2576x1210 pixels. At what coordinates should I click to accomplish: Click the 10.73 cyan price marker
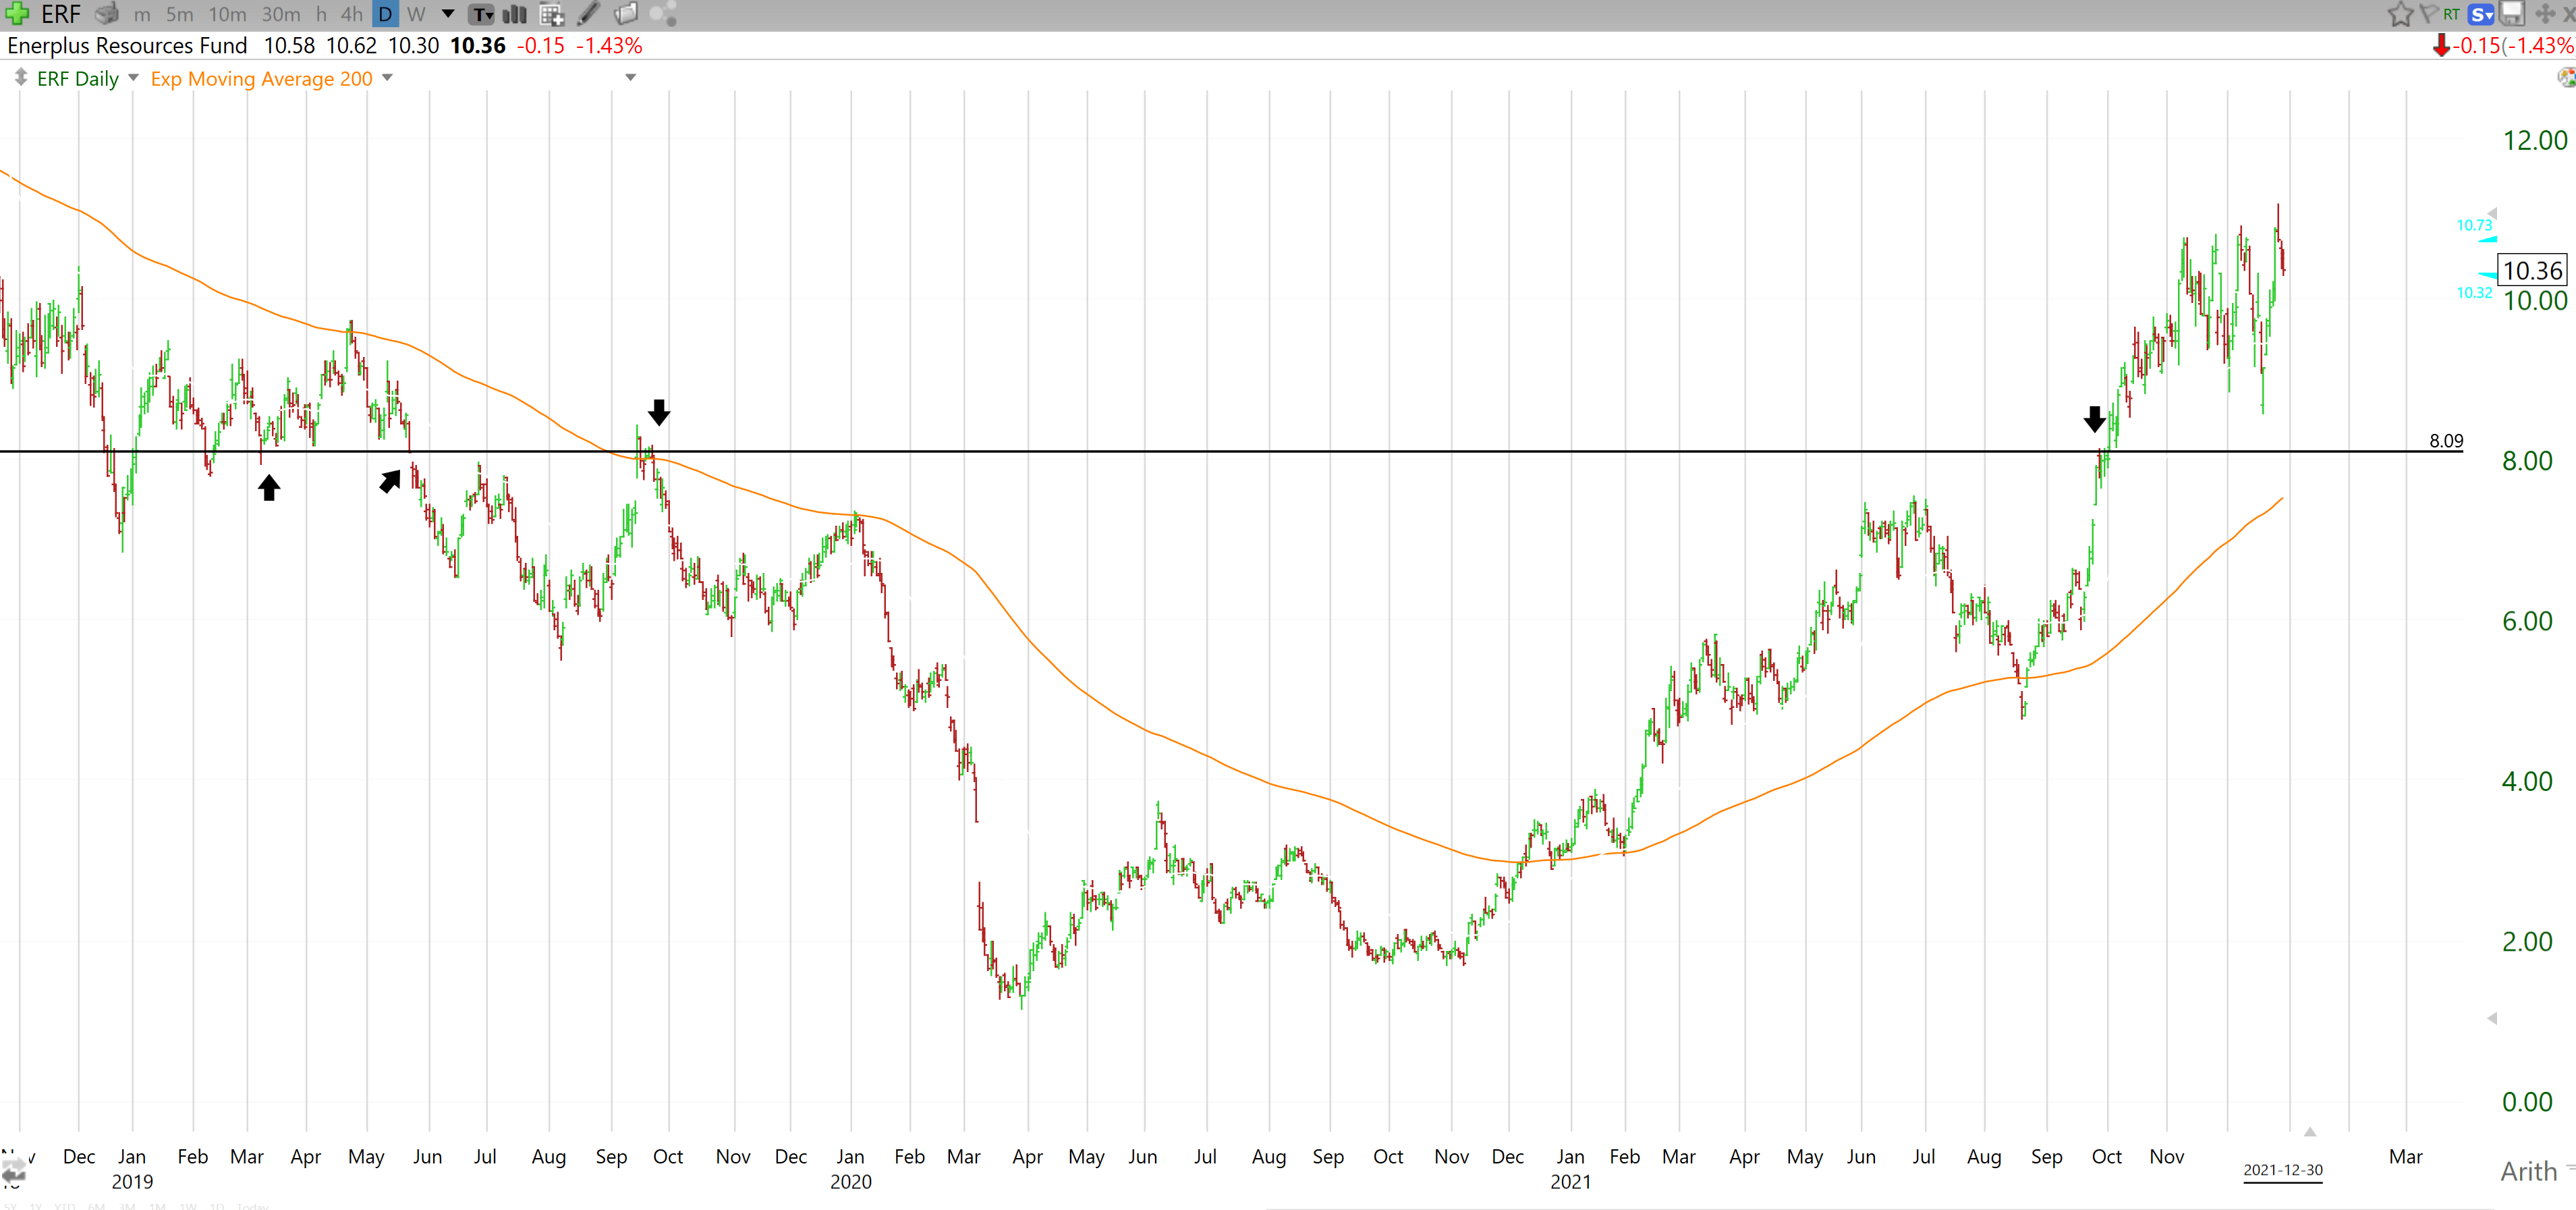(x=2474, y=225)
